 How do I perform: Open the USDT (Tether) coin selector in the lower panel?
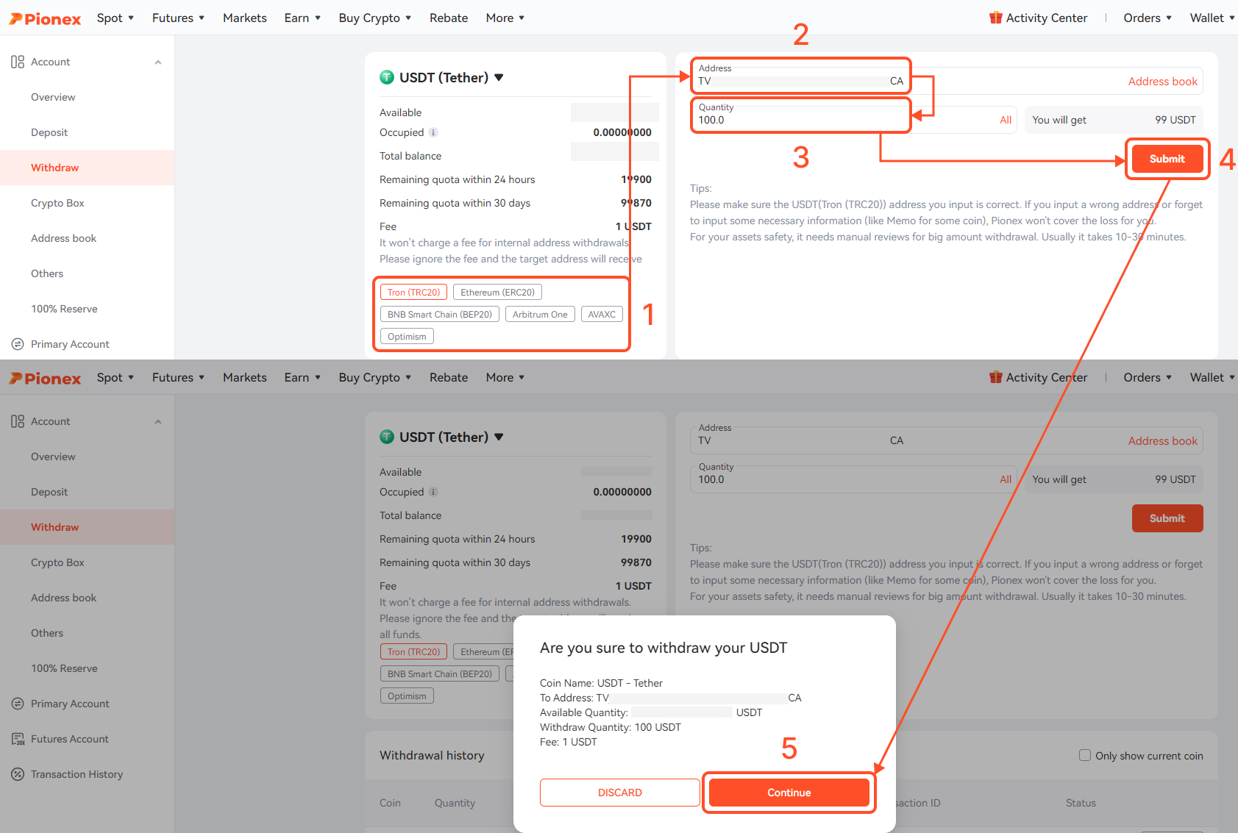[x=451, y=437]
